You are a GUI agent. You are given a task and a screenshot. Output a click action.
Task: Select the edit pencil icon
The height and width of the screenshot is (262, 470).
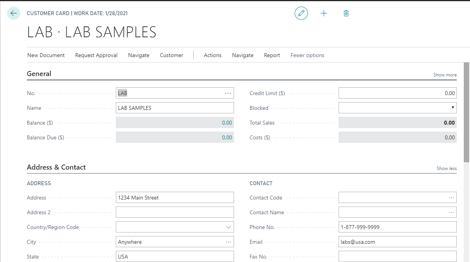coord(301,13)
